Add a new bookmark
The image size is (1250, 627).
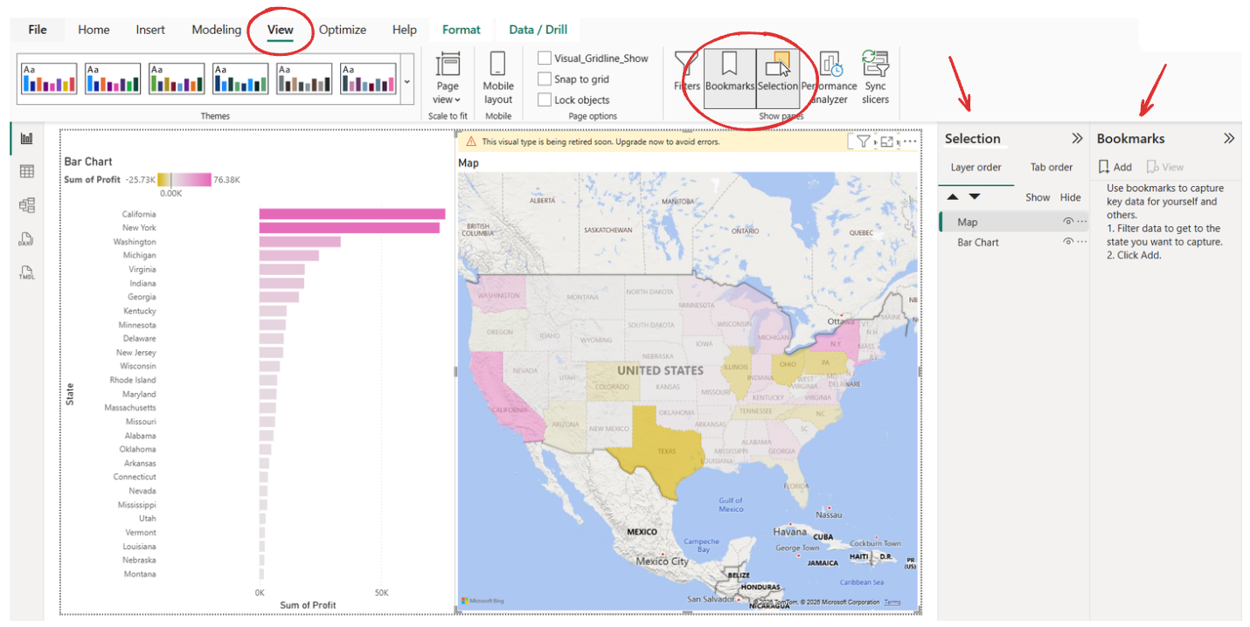click(x=1115, y=167)
